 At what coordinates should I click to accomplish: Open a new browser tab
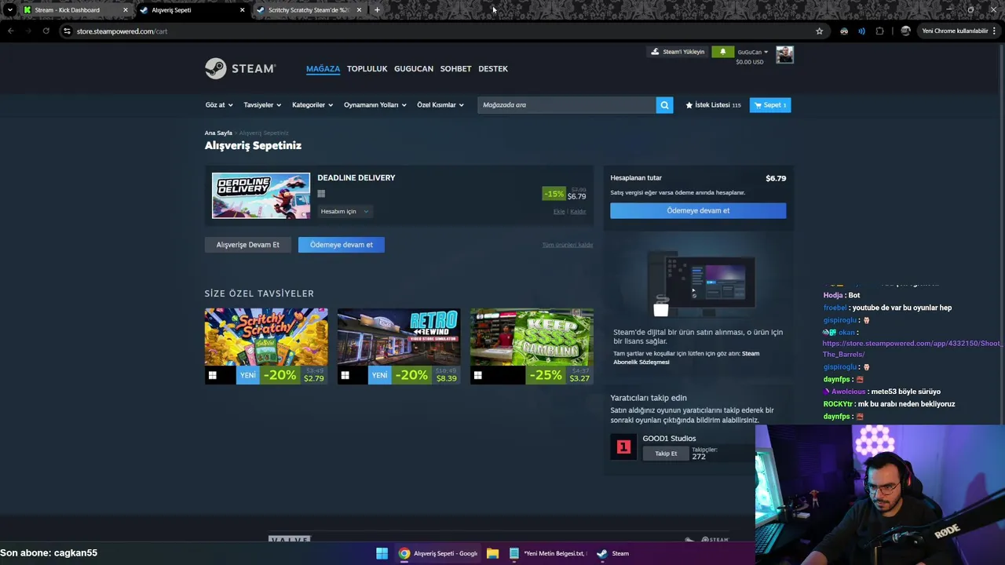pos(377,10)
